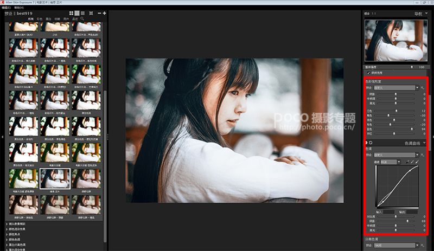The image size is (434, 251).
Task: Click the 输出 output value field under curve
Action: click(x=412, y=212)
